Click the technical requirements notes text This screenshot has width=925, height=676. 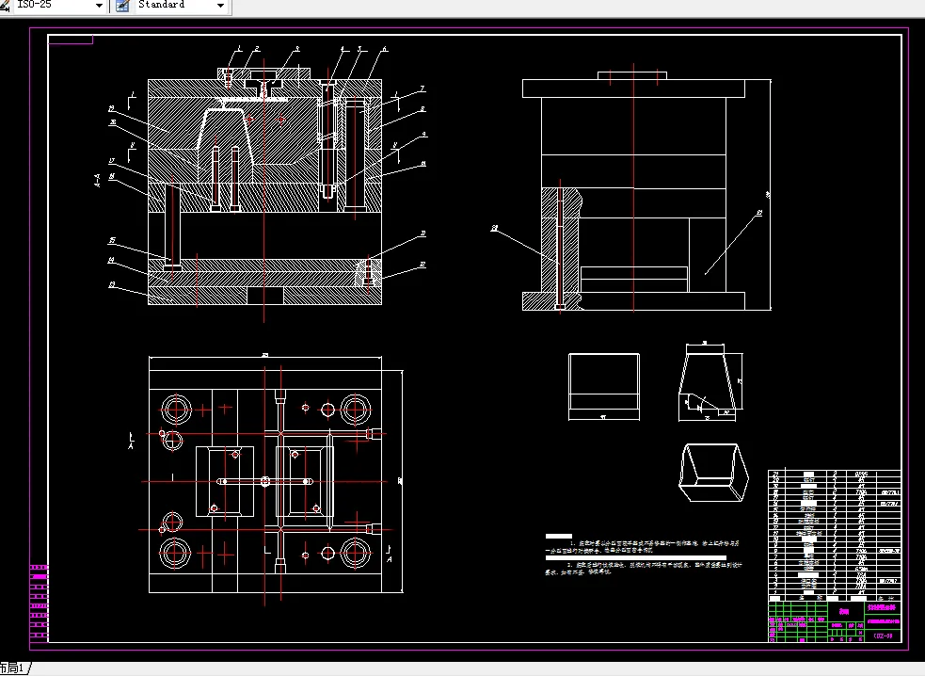[x=643, y=555]
